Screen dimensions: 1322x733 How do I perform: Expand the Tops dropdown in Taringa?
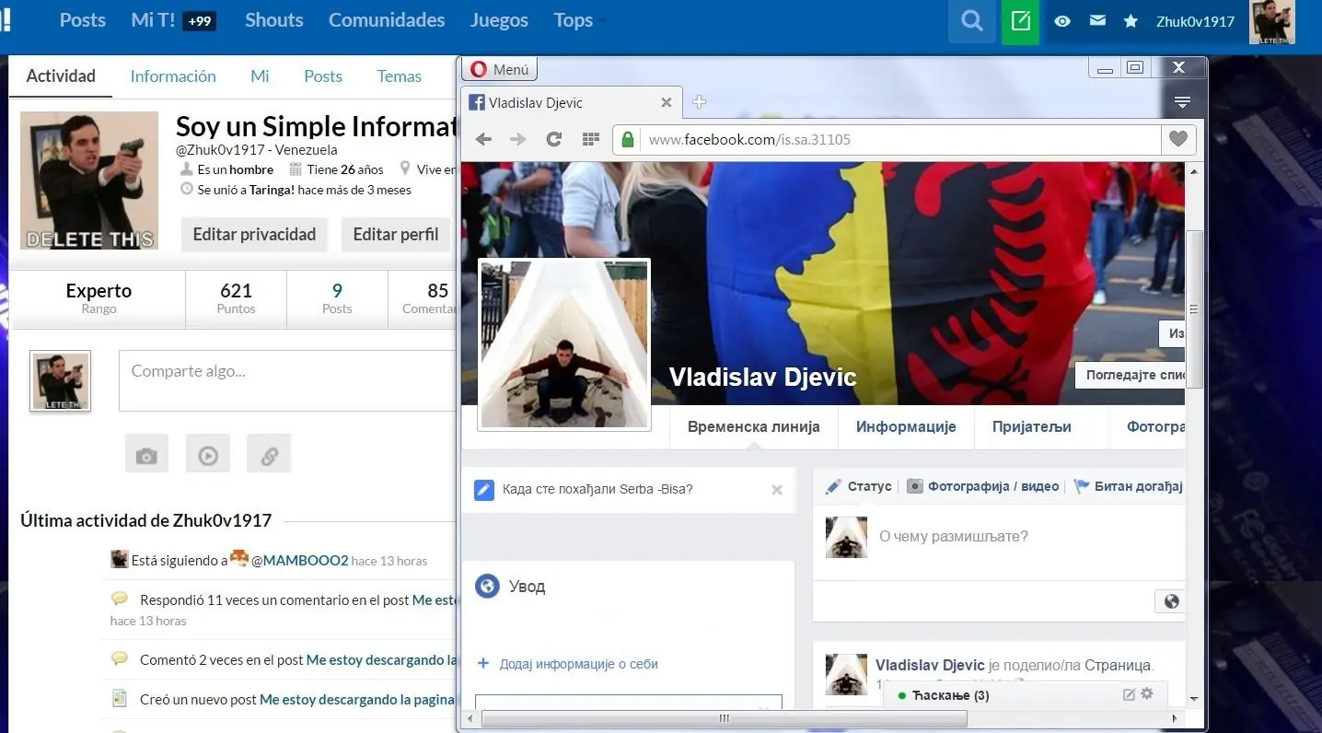tap(580, 20)
